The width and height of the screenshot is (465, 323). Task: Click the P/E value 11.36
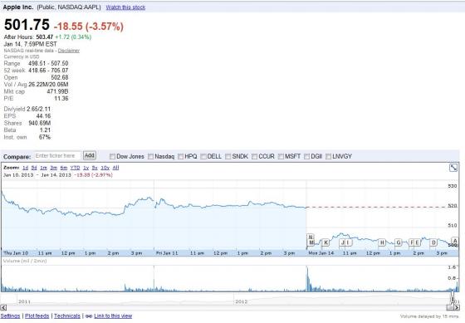[x=61, y=98]
